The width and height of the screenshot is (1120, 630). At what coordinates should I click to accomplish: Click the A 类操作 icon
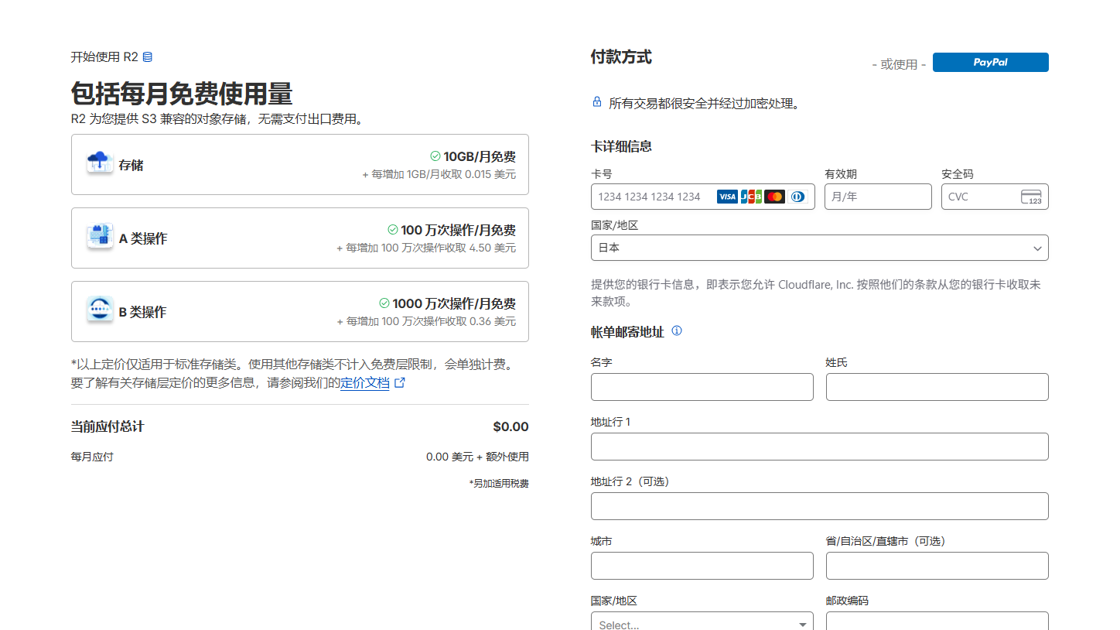(x=100, y=237)
